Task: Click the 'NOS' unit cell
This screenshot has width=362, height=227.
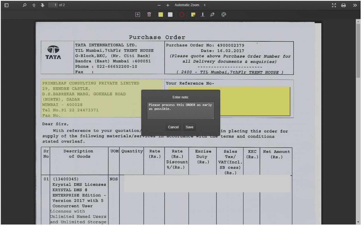Action: (114, 179)
